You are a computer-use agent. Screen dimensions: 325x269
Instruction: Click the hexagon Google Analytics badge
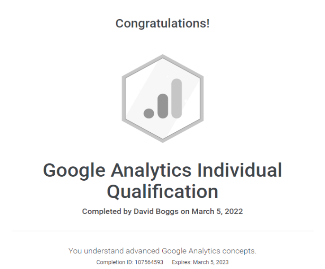pos(163,99)
